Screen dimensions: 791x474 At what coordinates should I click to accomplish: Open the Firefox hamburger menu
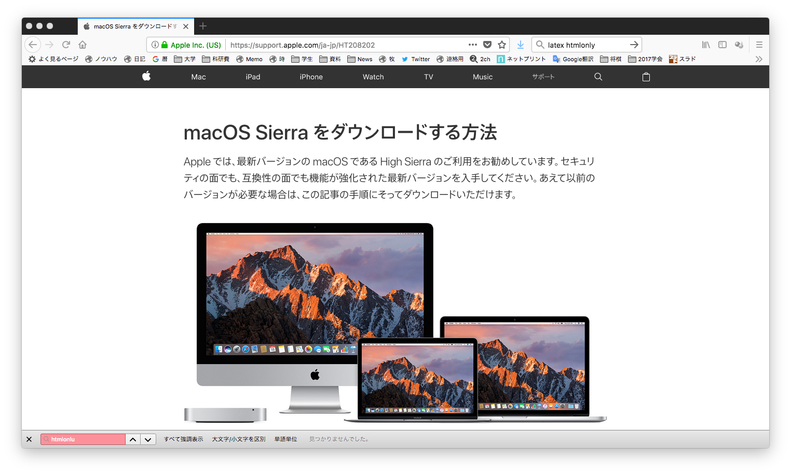[x=759, y=45]
